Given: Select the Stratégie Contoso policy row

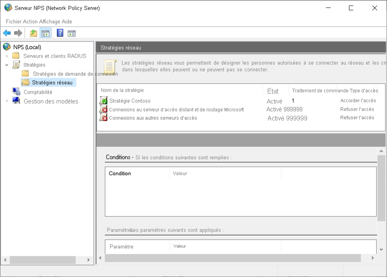Looking at the screenshot, I should point(130,101).
